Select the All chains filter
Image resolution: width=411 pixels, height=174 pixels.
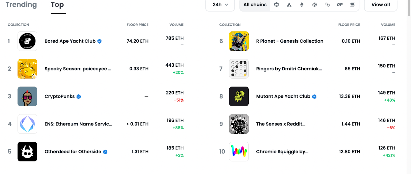255,5
